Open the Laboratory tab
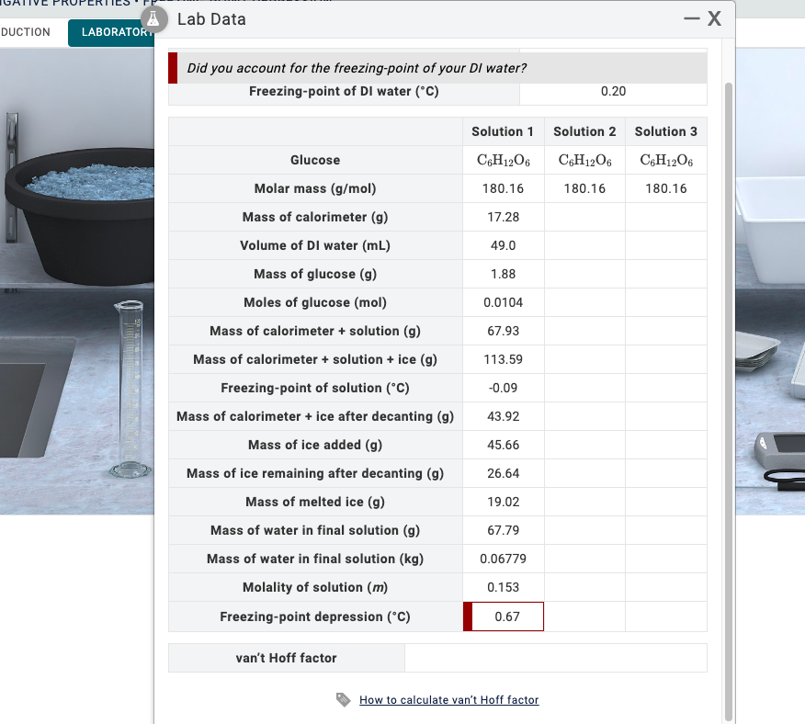The image size is (805, 724). pyautogui.click(x=111, y=32)
